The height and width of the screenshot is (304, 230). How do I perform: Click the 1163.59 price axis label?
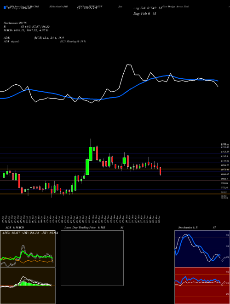click(x=225, y=152)
